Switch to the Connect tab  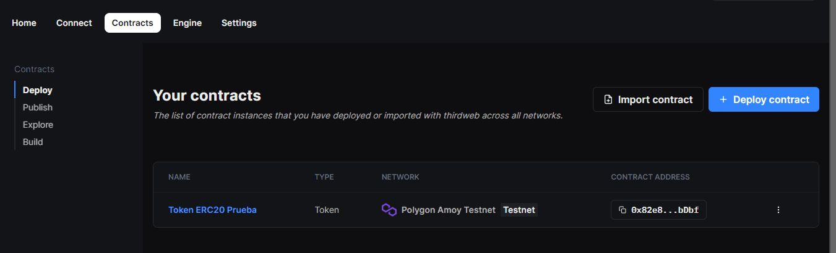coord(74,23)
